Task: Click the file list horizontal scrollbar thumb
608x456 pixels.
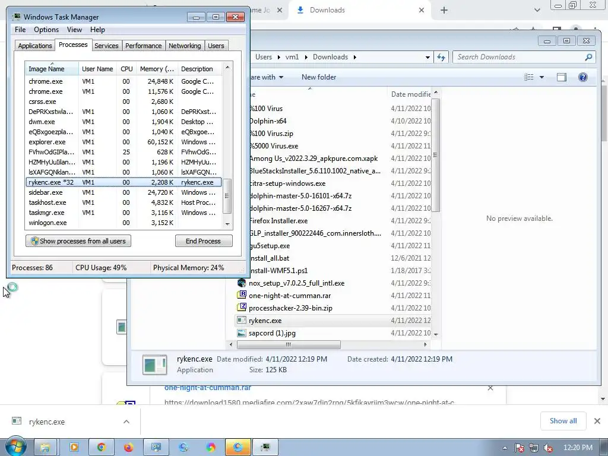Action: coord(289,344)
